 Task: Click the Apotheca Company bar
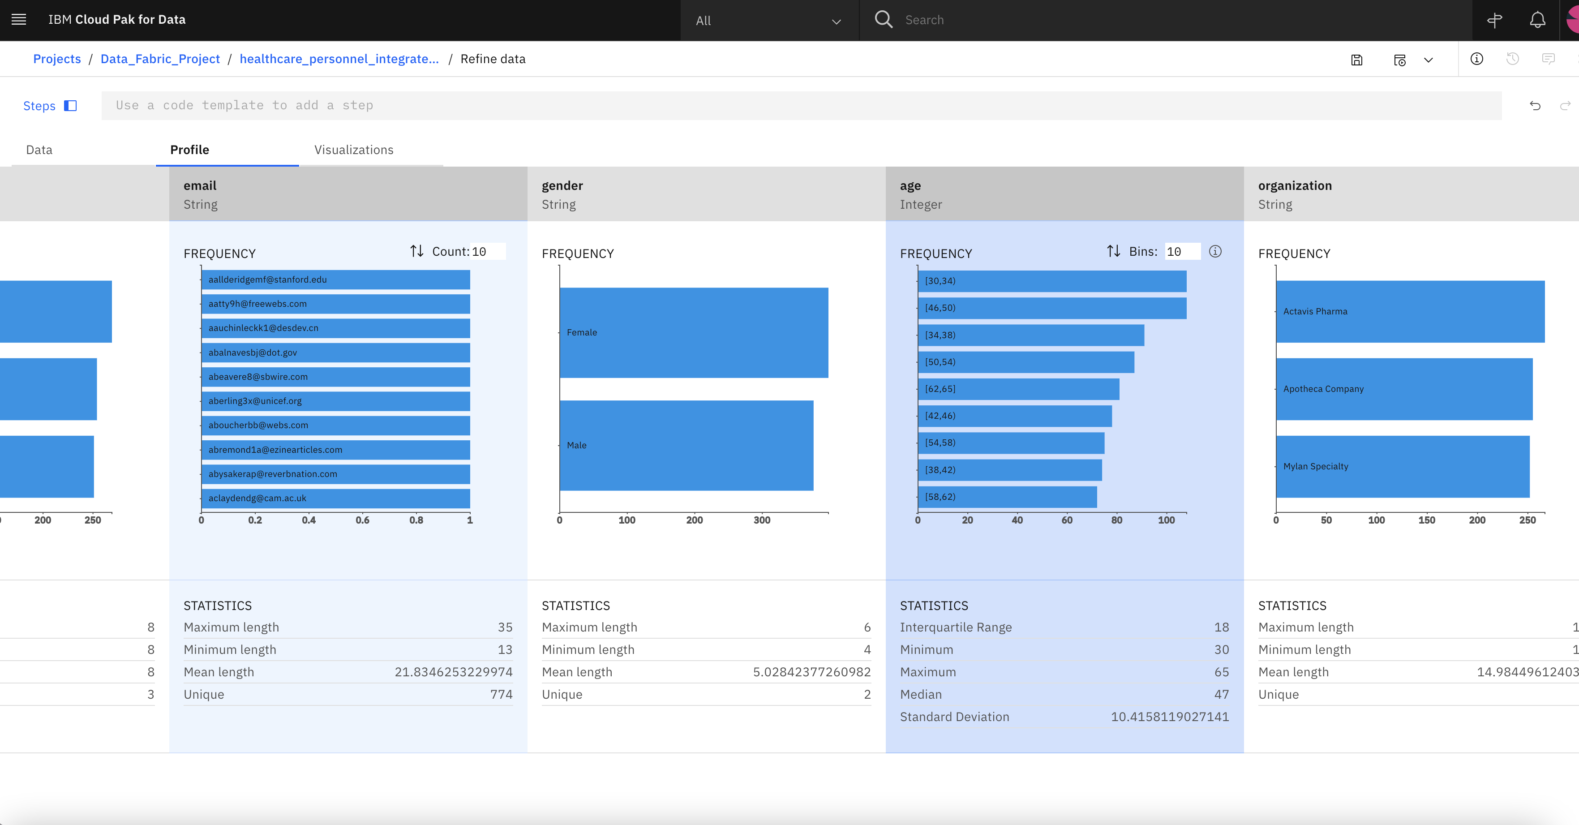coord(1404,389)
